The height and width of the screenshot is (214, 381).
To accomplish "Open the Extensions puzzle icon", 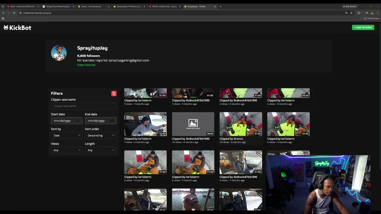I will (x=359, y=13).
